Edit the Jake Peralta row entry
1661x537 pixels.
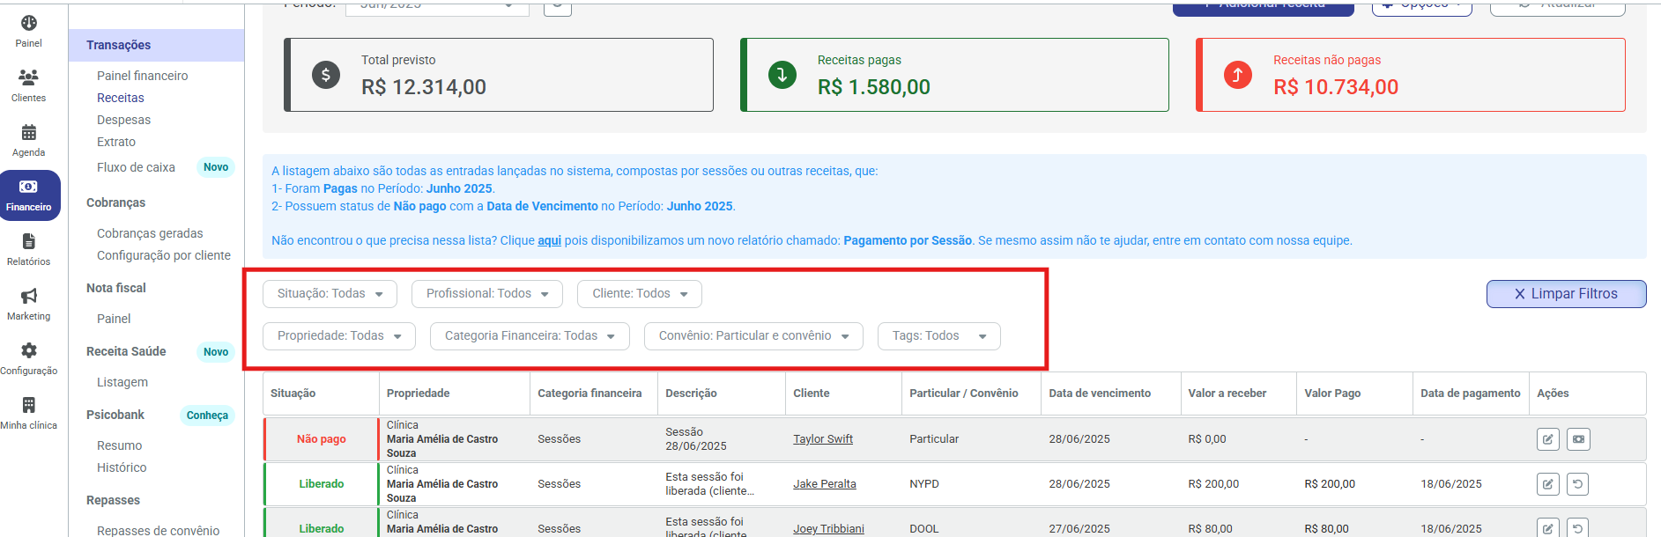pos(1548,484)
